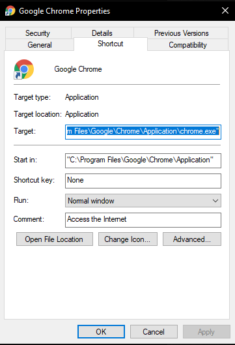Click the Target type: label
Screen dimensions: 235x345
pyautogui.click(x=32, y=97)
